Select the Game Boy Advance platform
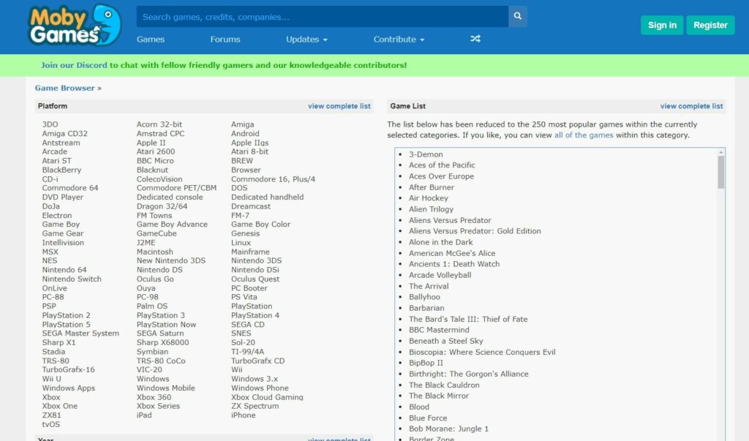 pos(172,224)
